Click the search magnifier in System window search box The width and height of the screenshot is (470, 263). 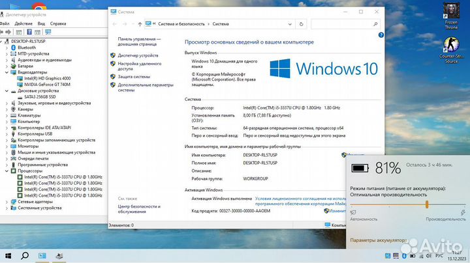375,24
